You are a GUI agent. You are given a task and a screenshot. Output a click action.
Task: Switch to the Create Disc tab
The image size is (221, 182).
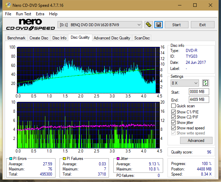pos(39,38)
